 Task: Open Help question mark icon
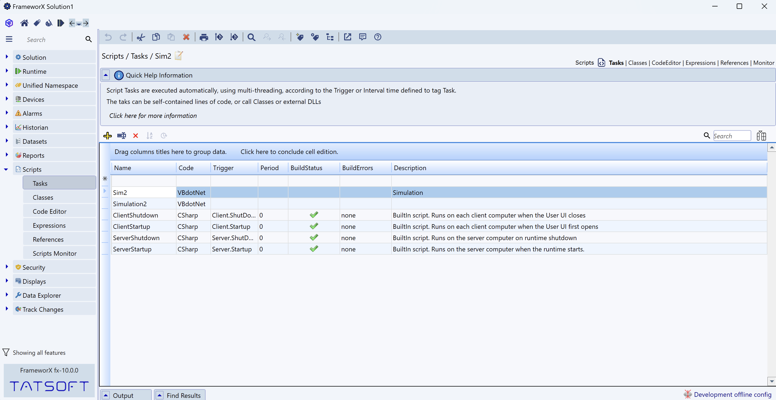(378, 37)
